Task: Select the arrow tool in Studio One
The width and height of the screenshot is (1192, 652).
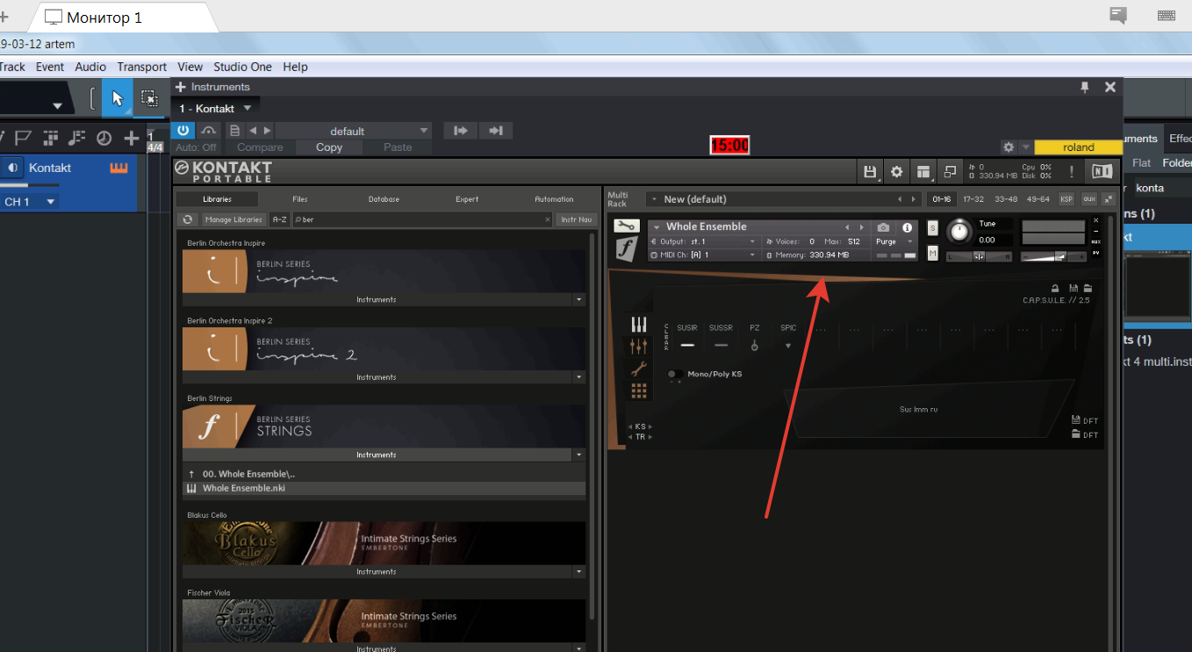Action: point(118,98)
